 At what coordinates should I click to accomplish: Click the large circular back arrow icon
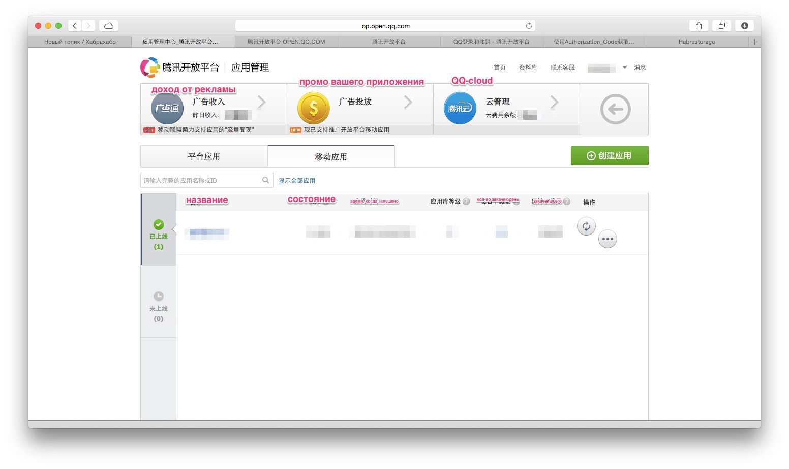(x=615, y=109)
